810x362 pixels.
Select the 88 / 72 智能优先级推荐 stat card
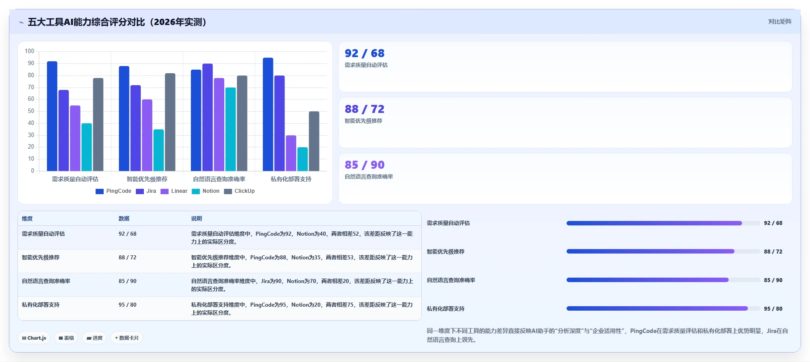pos(565,123)
